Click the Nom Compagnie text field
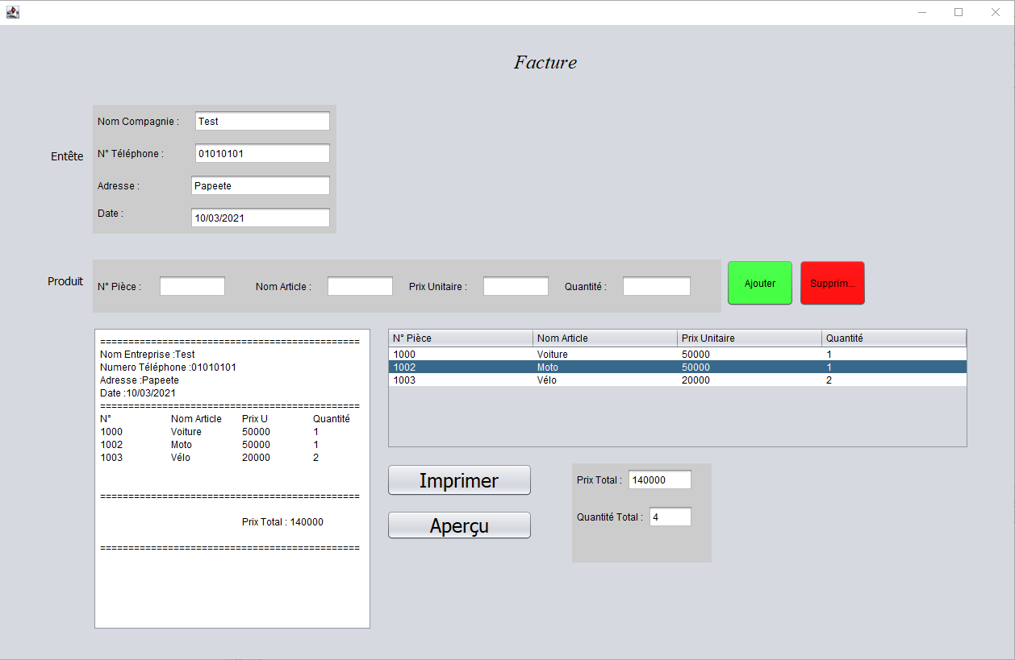Viewport: 1015px width, 660px height. point(262,121)
